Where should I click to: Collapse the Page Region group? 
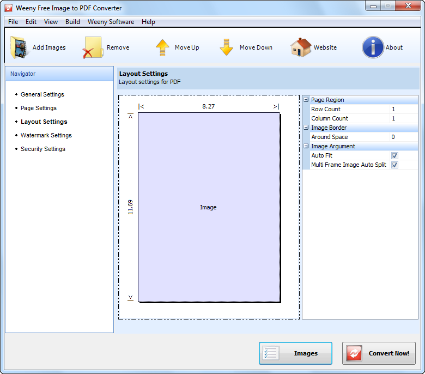306,100
